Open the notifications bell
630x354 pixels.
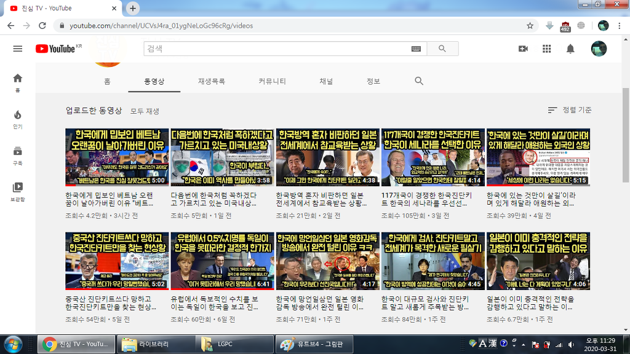570,49
